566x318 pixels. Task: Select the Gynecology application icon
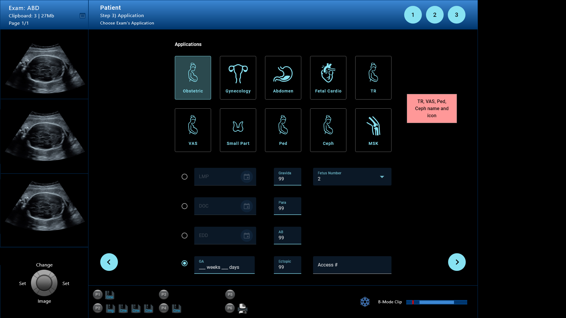(x=238, y=78)
